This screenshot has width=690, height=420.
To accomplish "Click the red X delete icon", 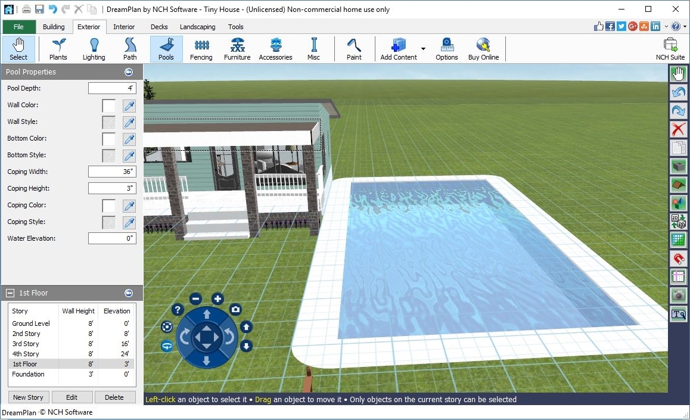I will [678, 129].
